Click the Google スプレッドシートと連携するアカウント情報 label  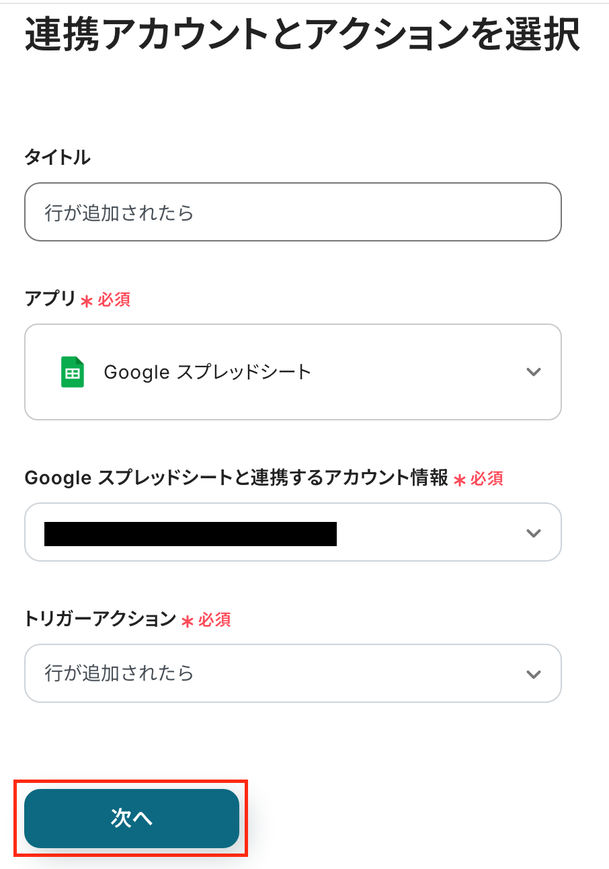[236, 478]
